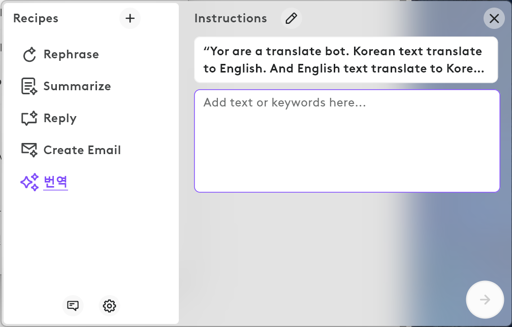Open the Create Email recipe
The width and height of the screenshot is (512, 327).
82,150
